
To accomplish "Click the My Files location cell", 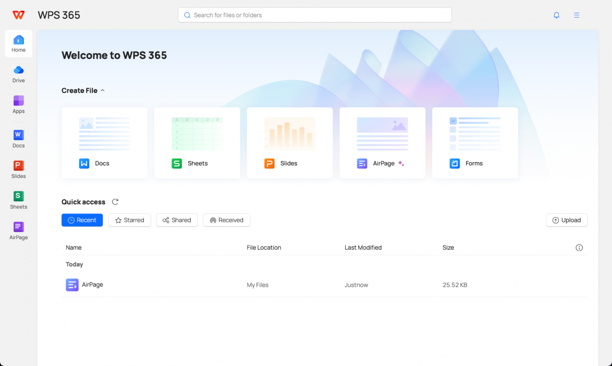I will [x=258, y=285].
